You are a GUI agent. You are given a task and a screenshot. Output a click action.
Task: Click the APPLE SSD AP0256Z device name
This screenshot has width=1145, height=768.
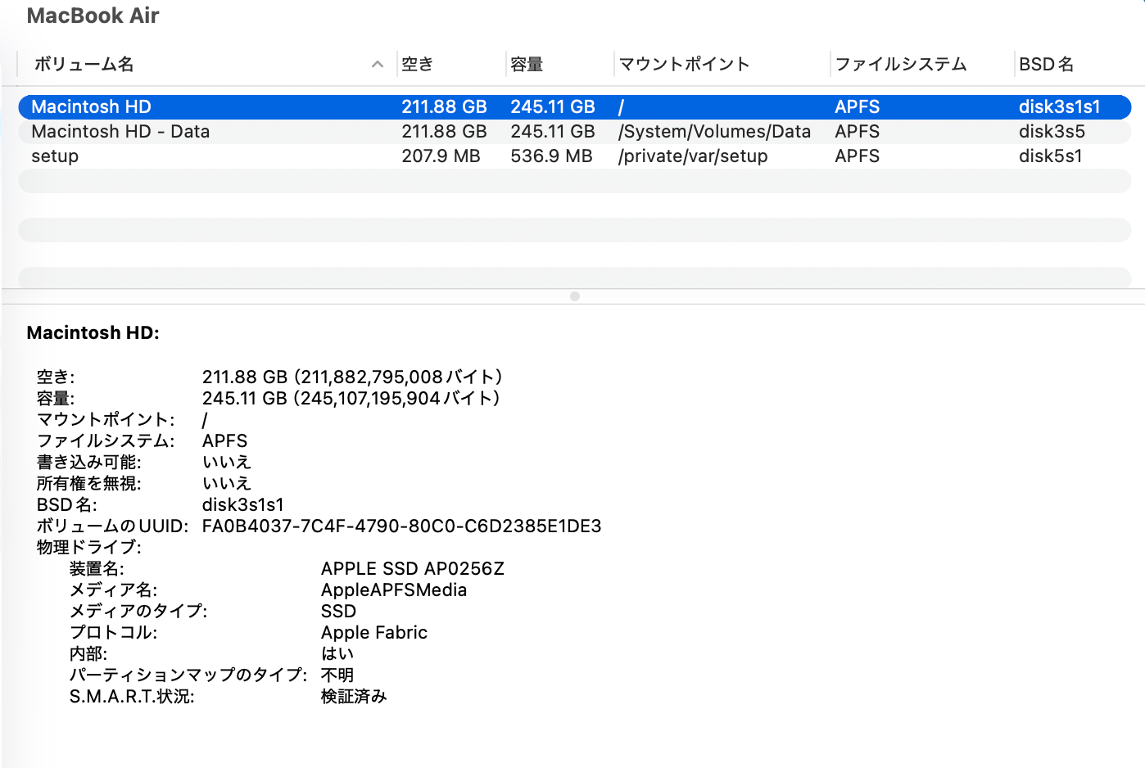(411, 568)
